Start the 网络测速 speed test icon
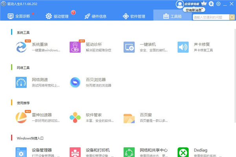This screenshot has width=236, height=157. point(21,82)
